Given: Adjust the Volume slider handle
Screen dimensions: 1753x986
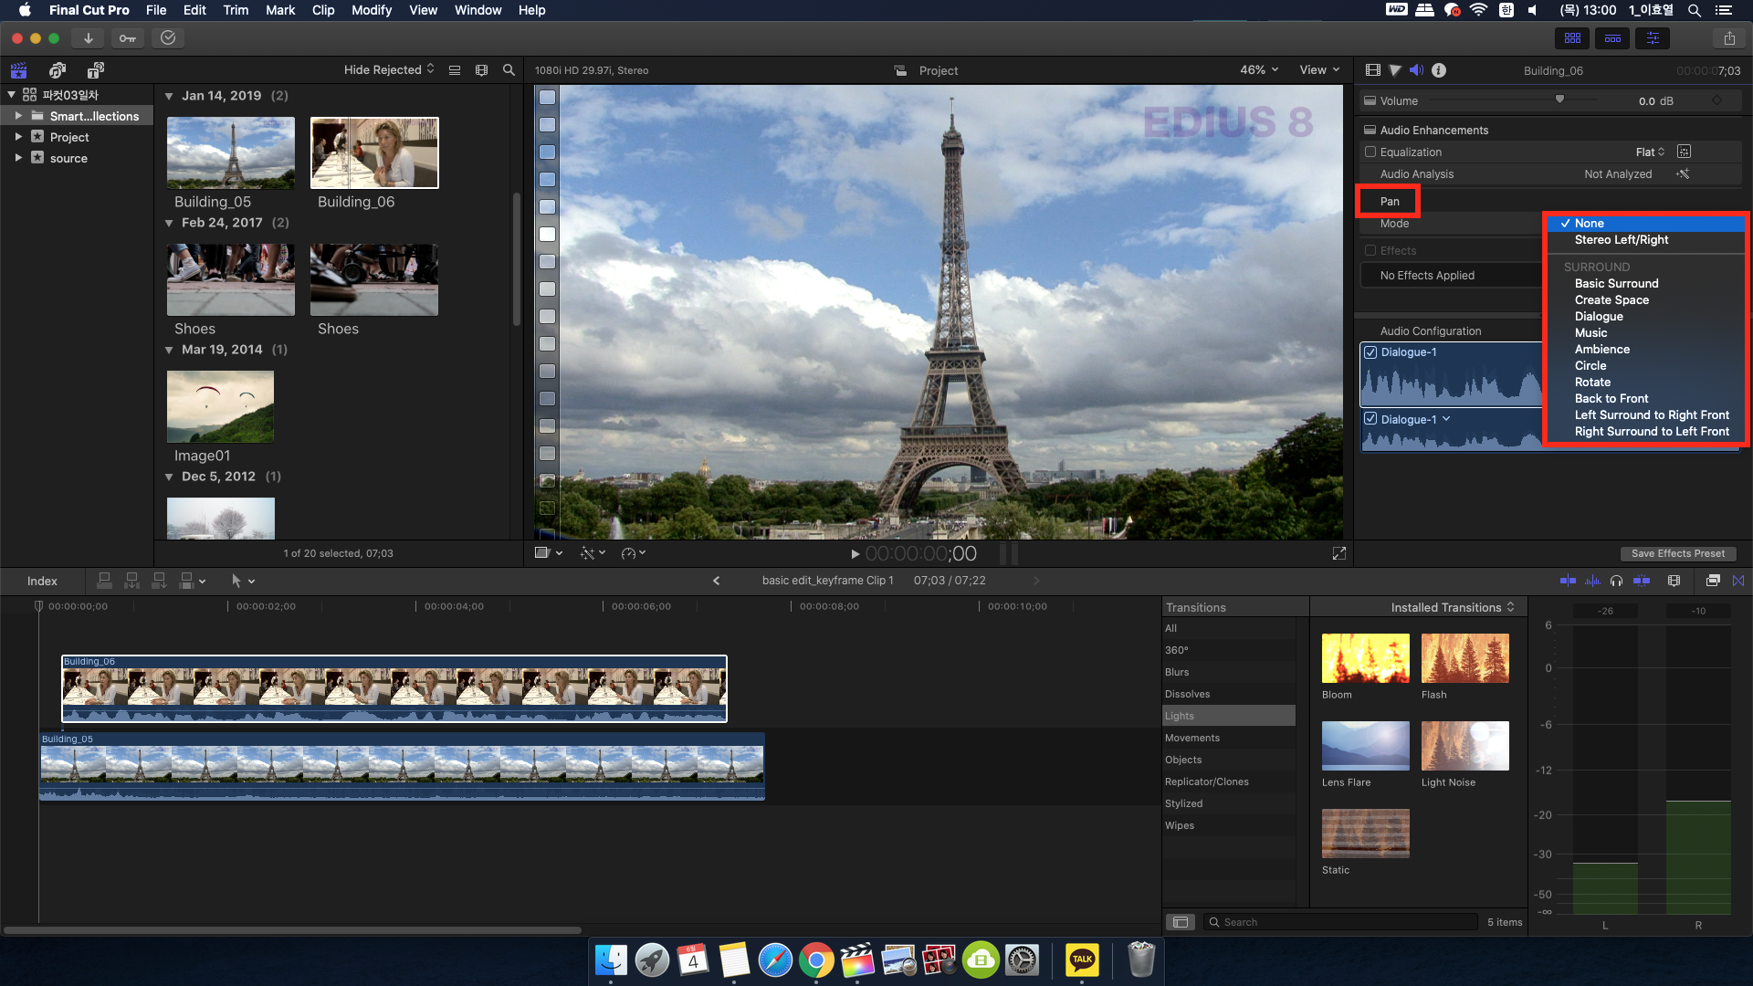Looking at the screenshot, I should point(1559,100).
